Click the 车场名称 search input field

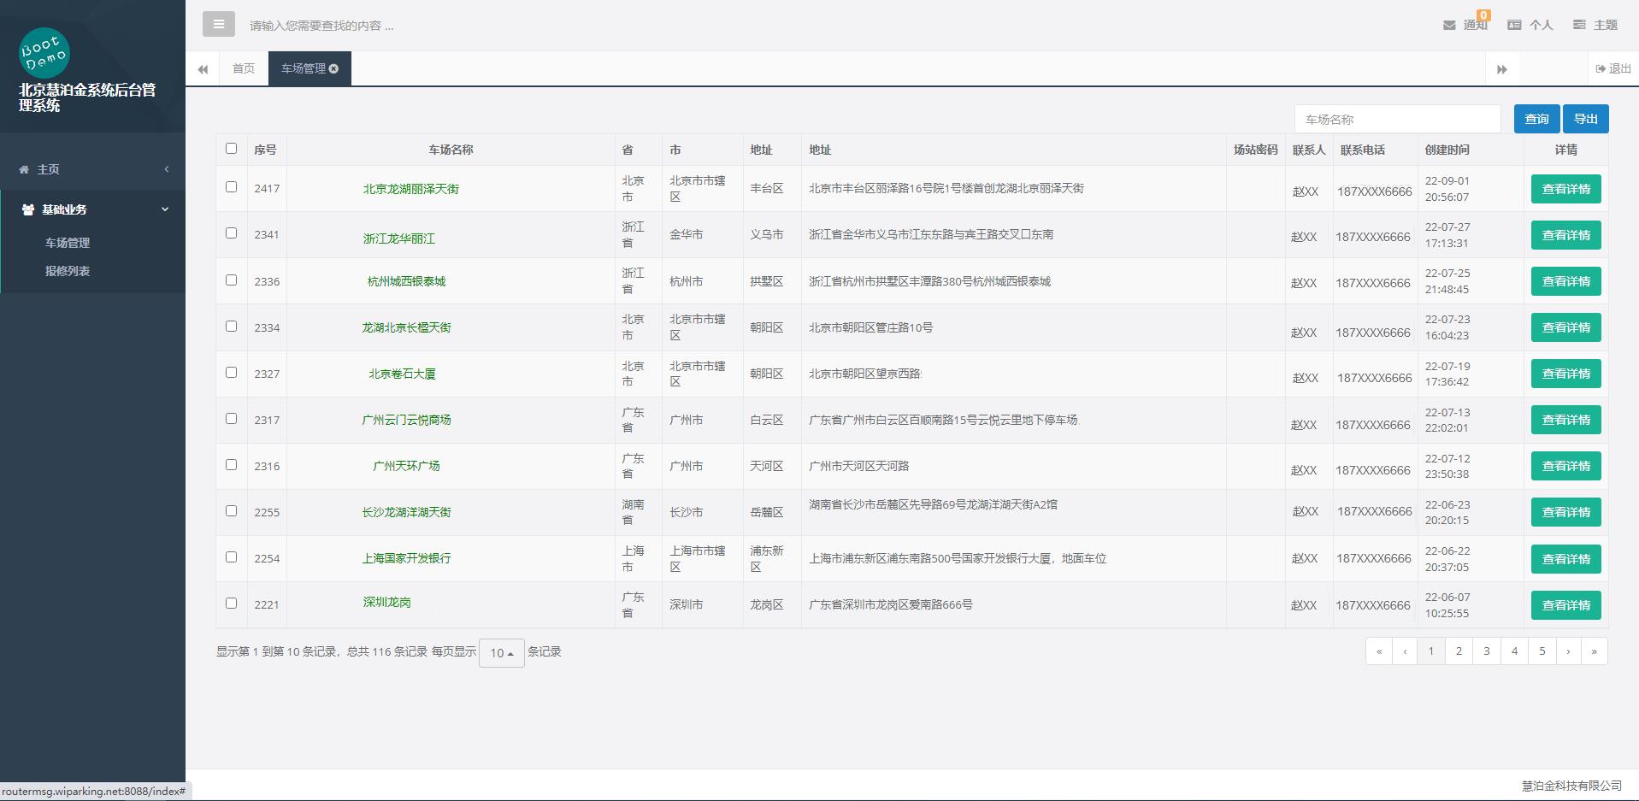tap(1397, 120)
